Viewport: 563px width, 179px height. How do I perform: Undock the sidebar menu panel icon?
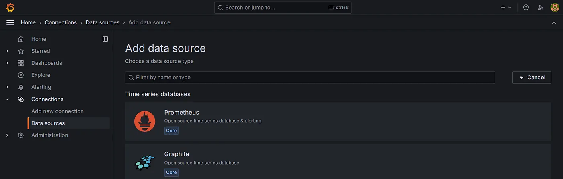(105, 39)
